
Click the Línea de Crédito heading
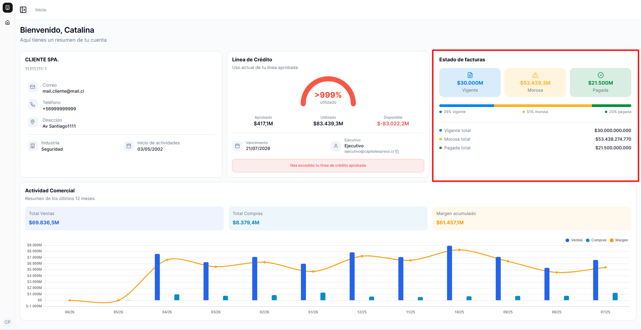pyautogui.click(x=252, y=60)
